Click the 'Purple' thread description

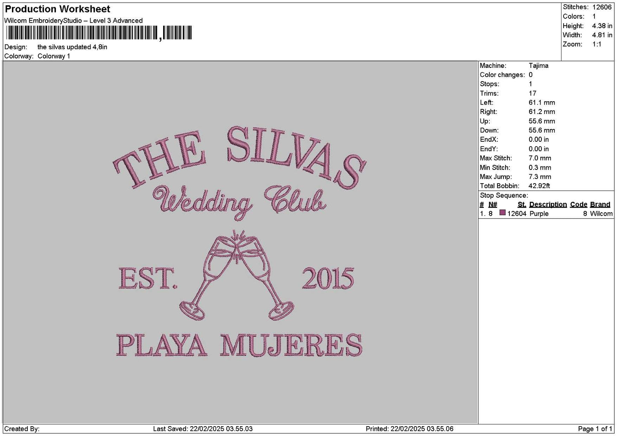coord(539,214)
